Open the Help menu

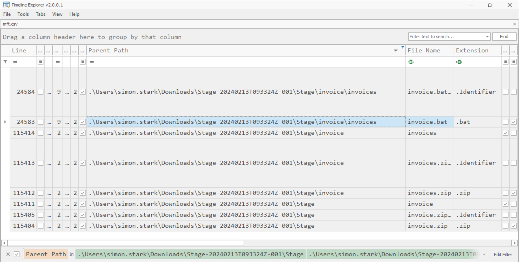(74, 14)
